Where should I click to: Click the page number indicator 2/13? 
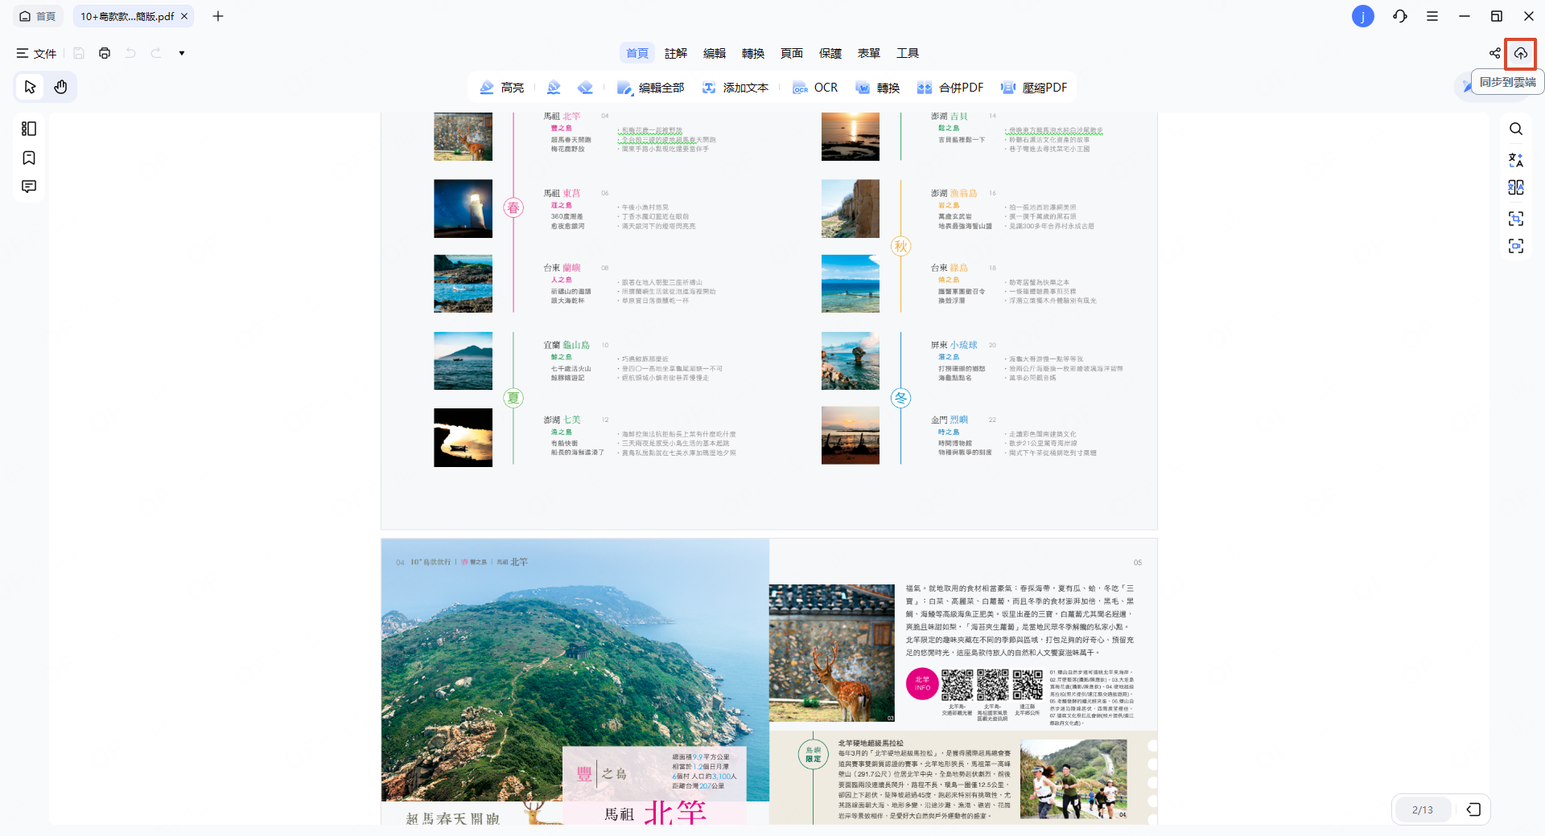click(1423, 809)
